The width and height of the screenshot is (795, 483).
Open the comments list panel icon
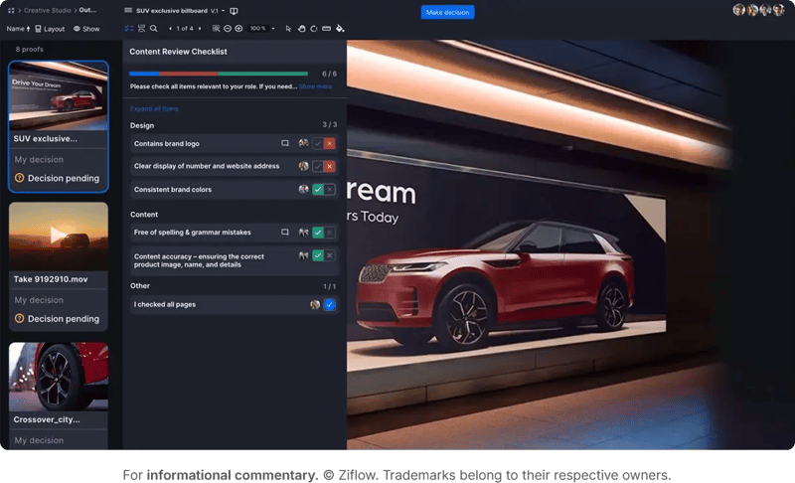pyautogui.click(x=141, y=29)
